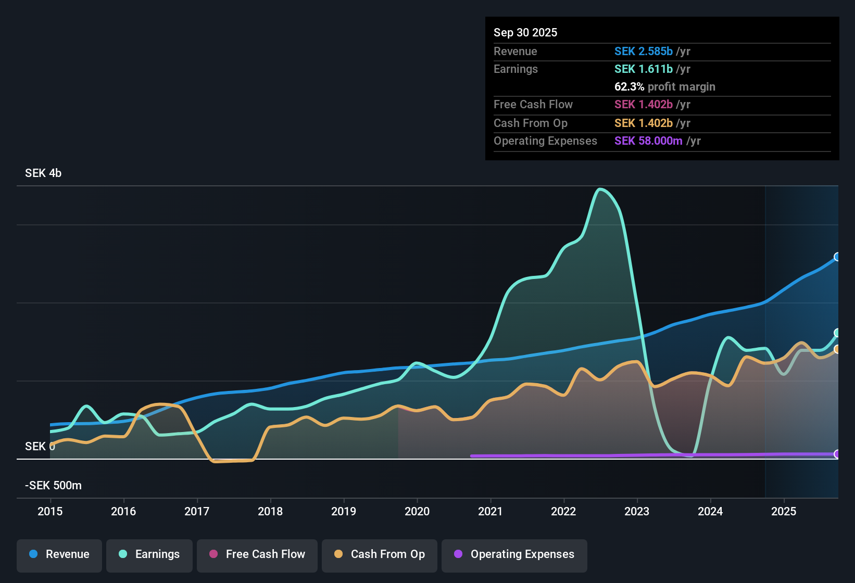Select the 2025 year label on the axis
This screenshot has width=855, height=583.
784,512
